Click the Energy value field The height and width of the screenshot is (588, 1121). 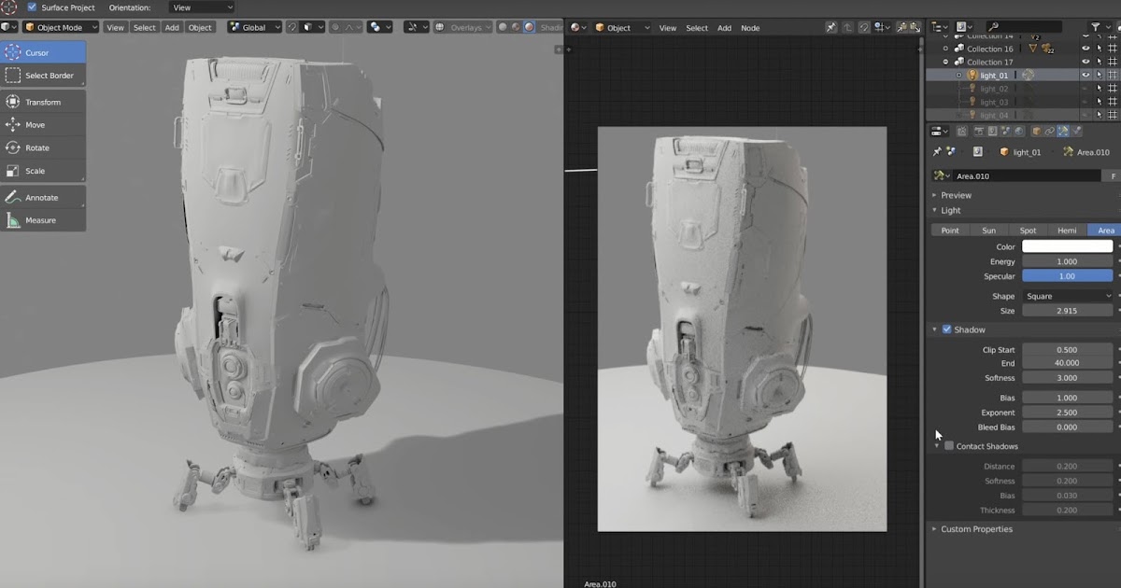pyautogui.click(x=1067, y=261)
